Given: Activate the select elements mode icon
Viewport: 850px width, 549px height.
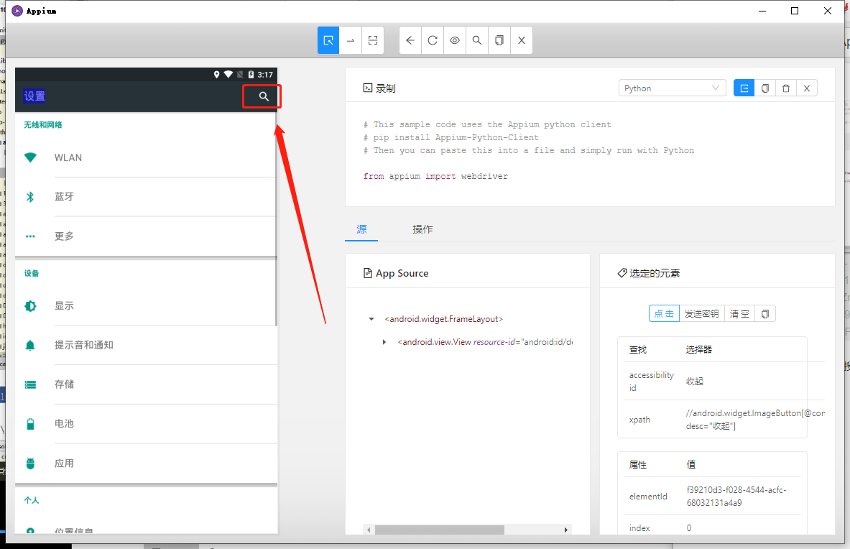Looking at the screenshot, I should click(328, 40).
